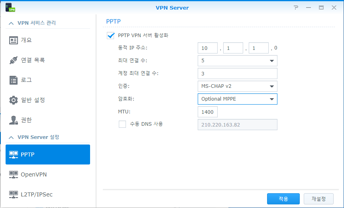
Task: Open the help question mark icon
Action: pyautogui.click(x=296, y=8)
